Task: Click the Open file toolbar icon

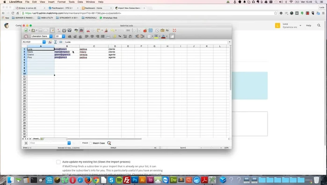Action: [x=33, y=30]
